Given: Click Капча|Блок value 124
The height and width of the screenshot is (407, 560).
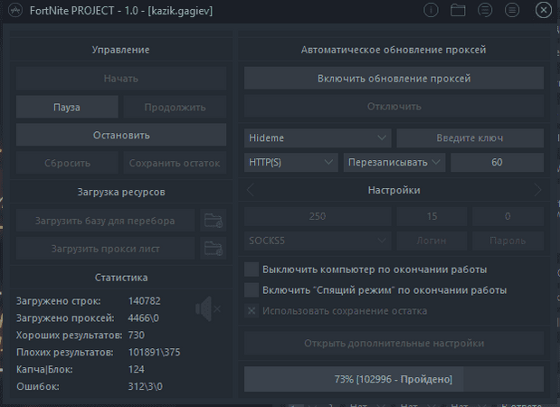Looking at the screenshot, I should (x=137, y=369).
